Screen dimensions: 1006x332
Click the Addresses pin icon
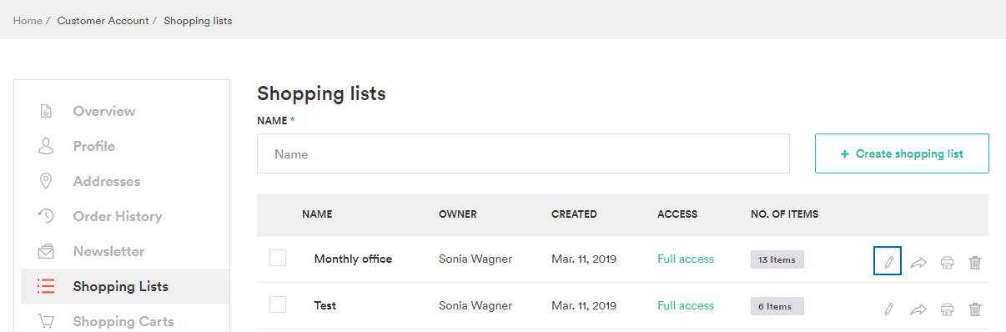[x=46, y=181]
